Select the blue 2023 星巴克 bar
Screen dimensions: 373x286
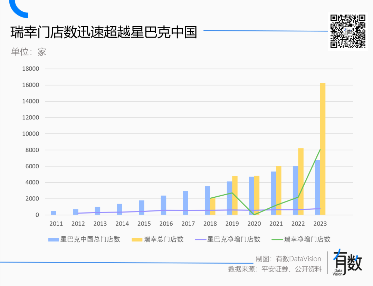(317, 187)
